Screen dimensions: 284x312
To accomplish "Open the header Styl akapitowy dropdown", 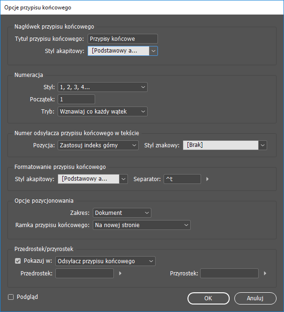I will coord(123,51).
